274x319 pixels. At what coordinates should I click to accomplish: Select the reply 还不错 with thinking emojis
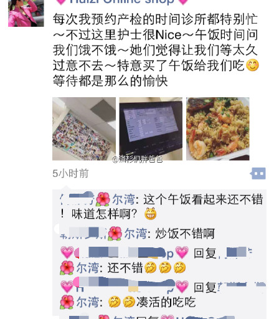click(x=146, y=267)
